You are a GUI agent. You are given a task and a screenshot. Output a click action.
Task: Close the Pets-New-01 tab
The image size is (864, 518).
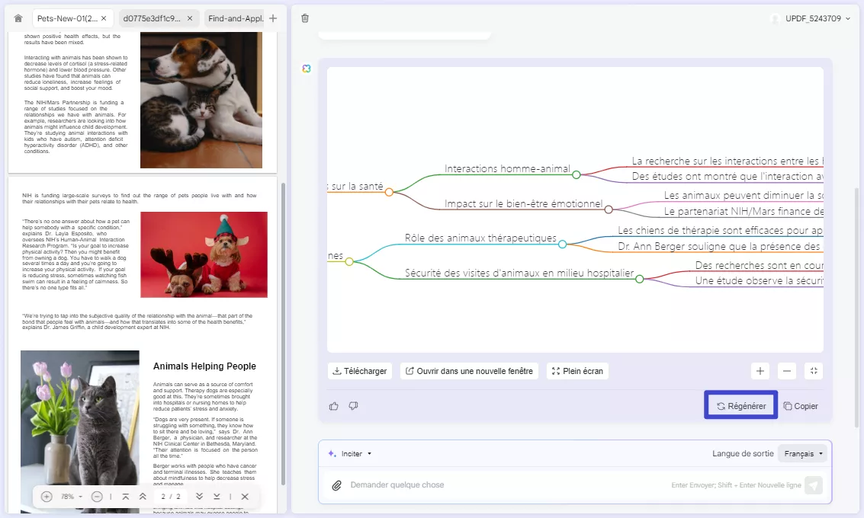(104, 18)
